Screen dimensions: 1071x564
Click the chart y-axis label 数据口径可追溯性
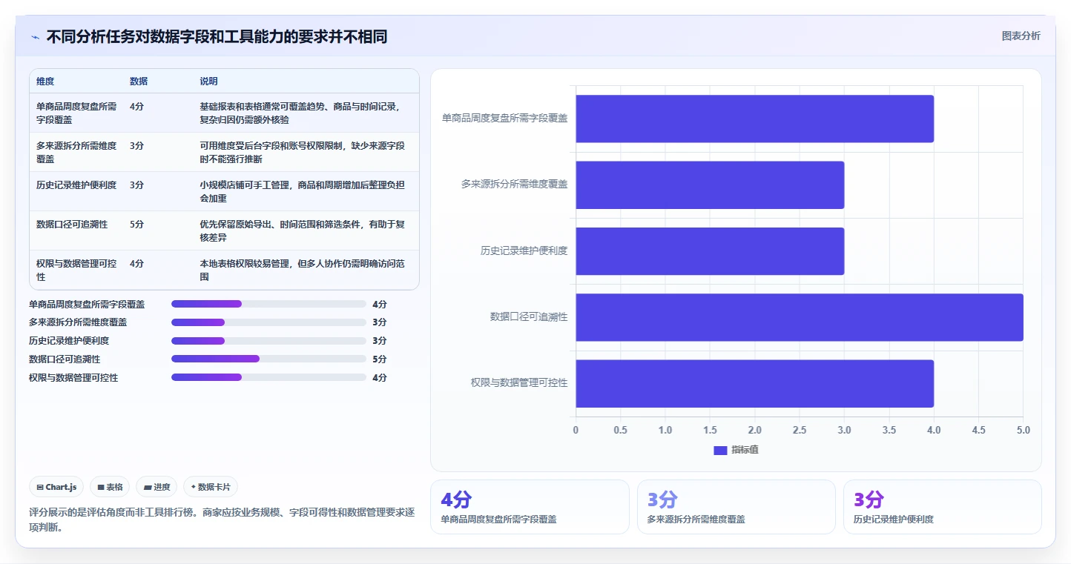(529, 316)
